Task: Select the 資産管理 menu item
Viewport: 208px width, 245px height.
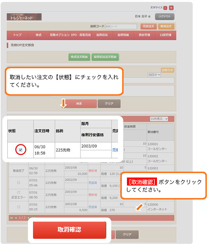Action: point(145,35)
